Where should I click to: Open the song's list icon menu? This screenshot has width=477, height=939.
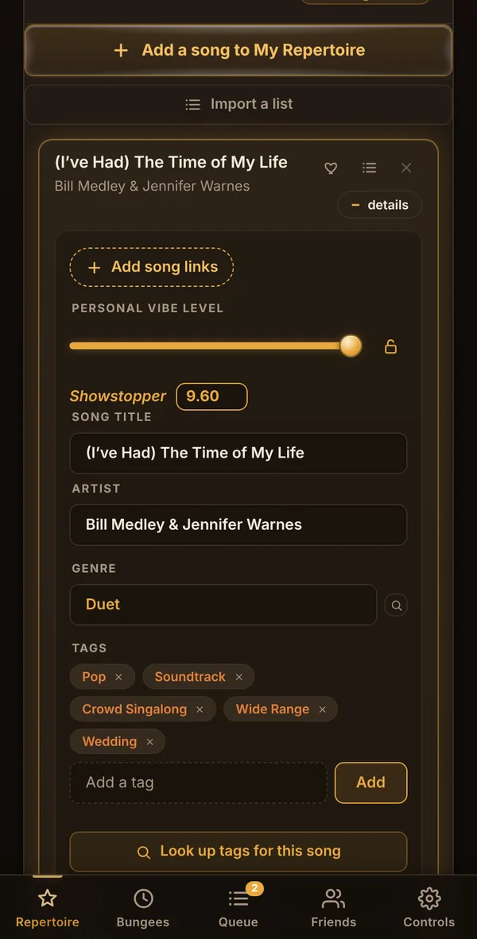[369, 168]
